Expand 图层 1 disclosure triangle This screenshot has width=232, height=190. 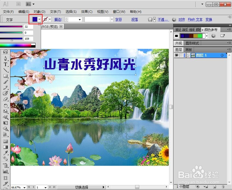[x=188, y=55]
